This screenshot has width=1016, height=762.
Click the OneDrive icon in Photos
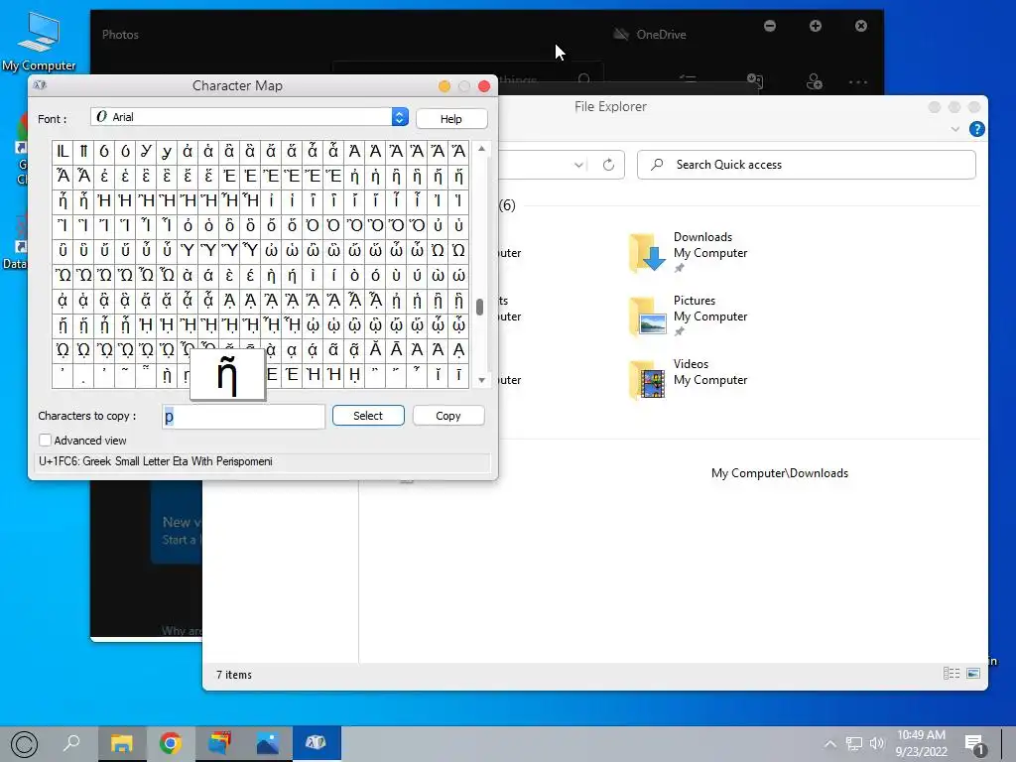pyautogui.click(x=621, y=34)
